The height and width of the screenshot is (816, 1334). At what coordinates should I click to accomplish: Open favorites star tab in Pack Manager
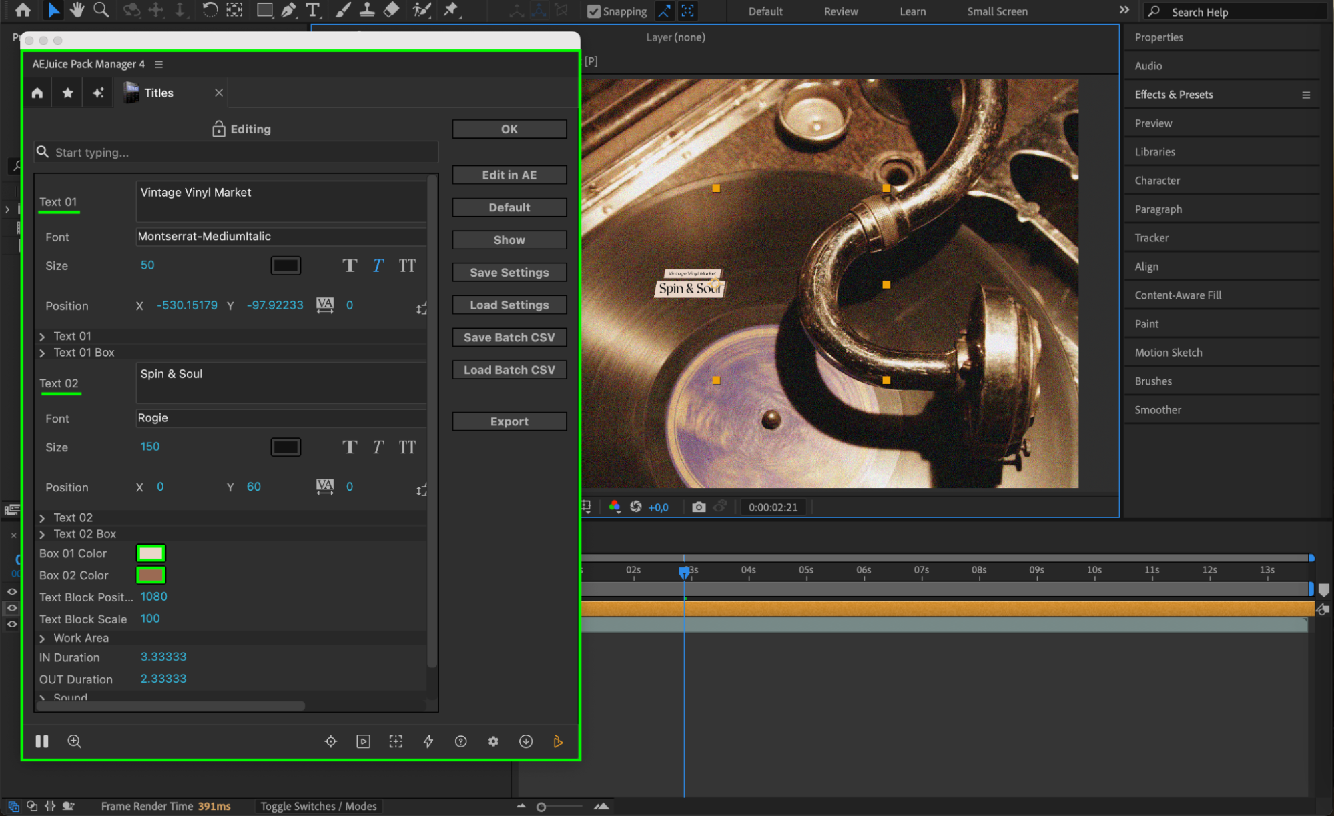[67, 93]
